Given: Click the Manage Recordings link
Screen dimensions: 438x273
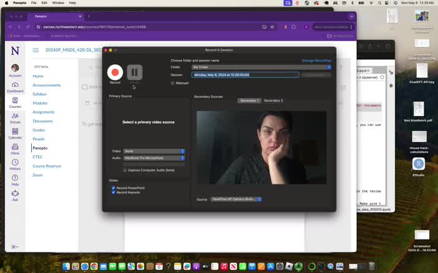Looking at the screenshot, I should (x=316, y=60).
